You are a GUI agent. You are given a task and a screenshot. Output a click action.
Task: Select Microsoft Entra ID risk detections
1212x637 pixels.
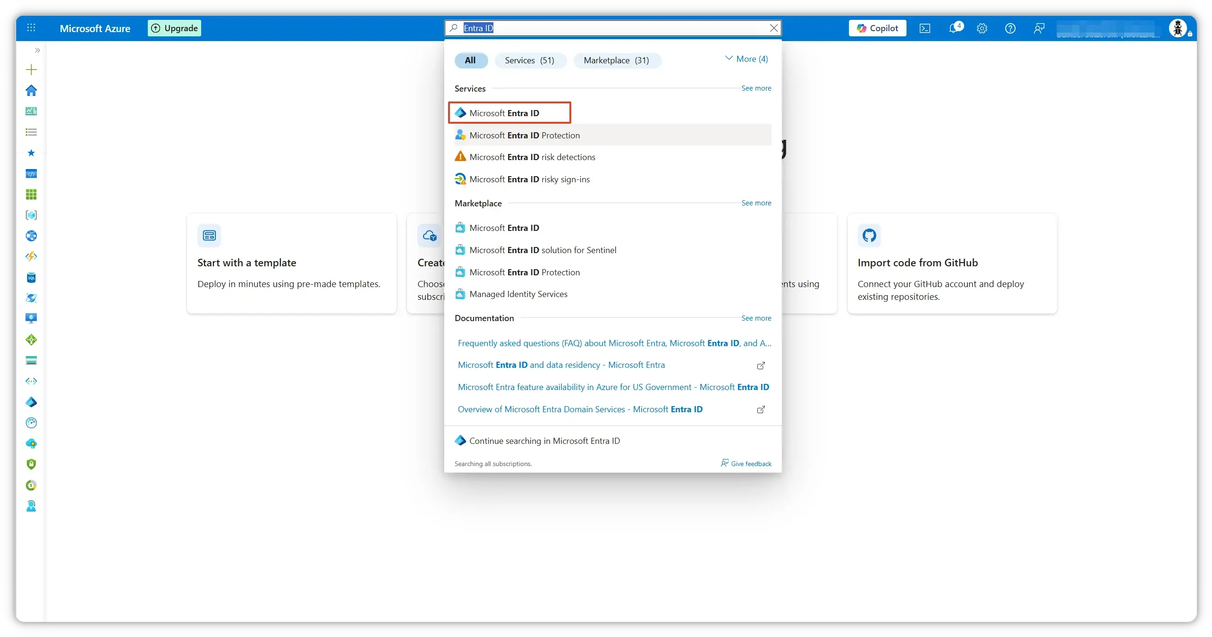[612, 157]
